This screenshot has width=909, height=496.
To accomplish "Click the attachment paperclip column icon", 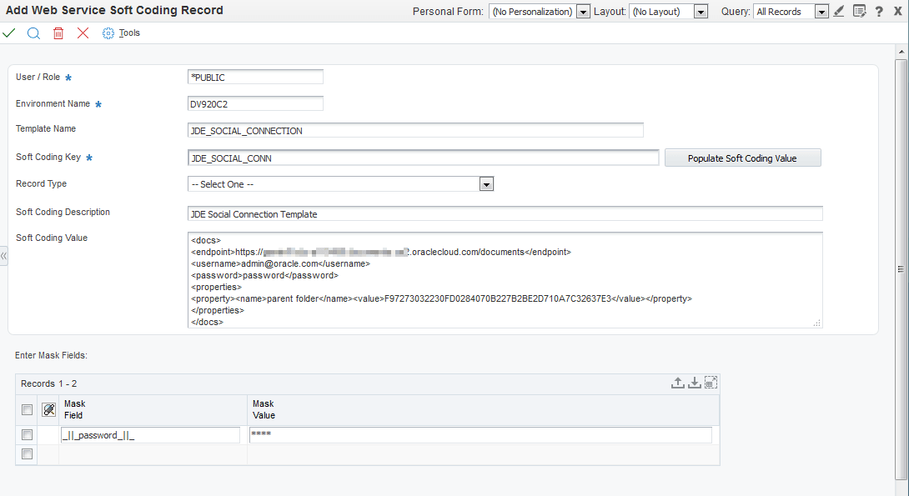I will pyautogui.click(x=49, y=409).
